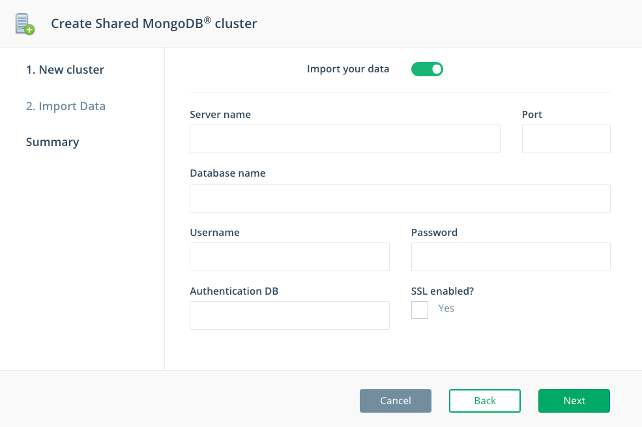
Task: Click the 'Import your data' label
Action: point(348,69)
